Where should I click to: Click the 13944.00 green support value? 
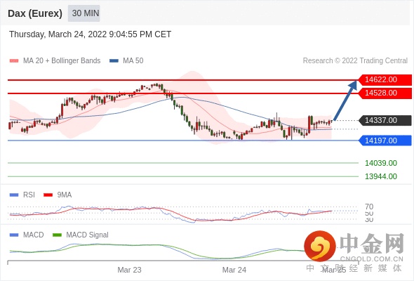tap(381, 176)
